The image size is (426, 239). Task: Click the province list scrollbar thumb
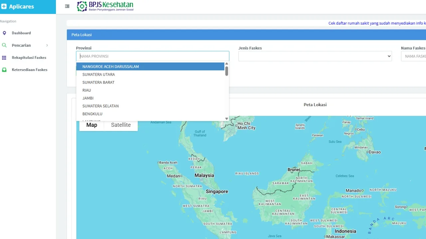point(227,71)
